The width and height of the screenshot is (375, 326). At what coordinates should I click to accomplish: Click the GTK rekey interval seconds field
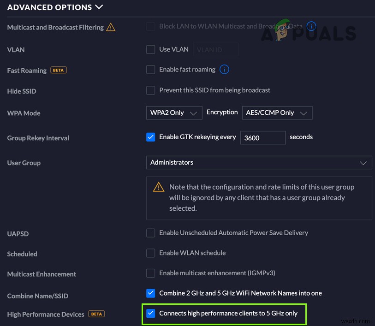(263, 137)
